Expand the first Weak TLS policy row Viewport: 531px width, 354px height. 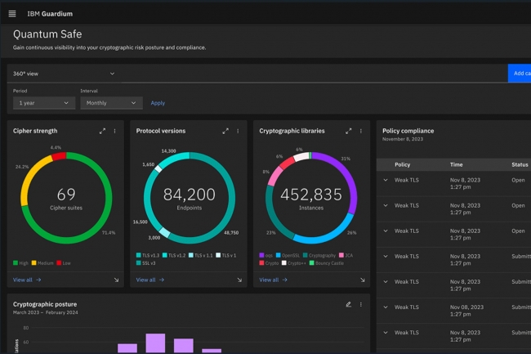(x=386, y=182)
